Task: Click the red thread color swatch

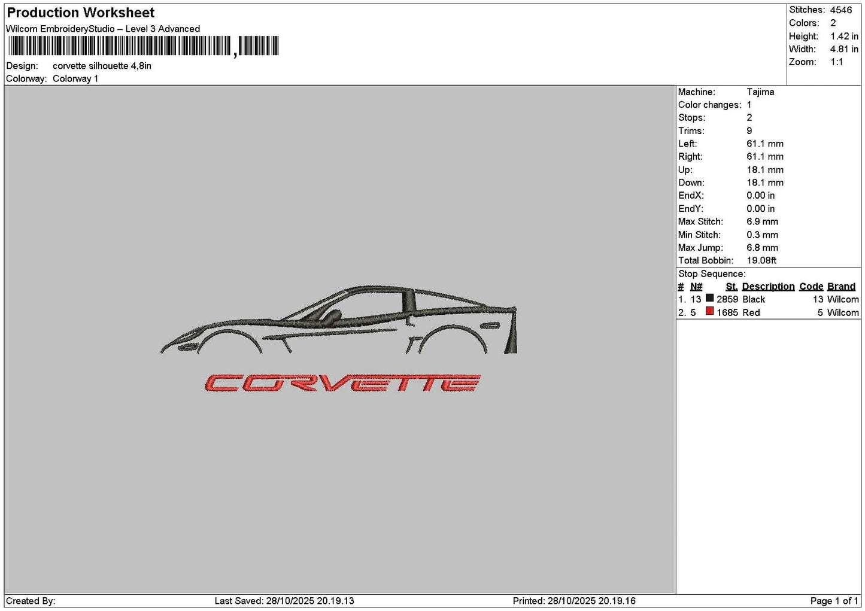Action: click(709, 311)
